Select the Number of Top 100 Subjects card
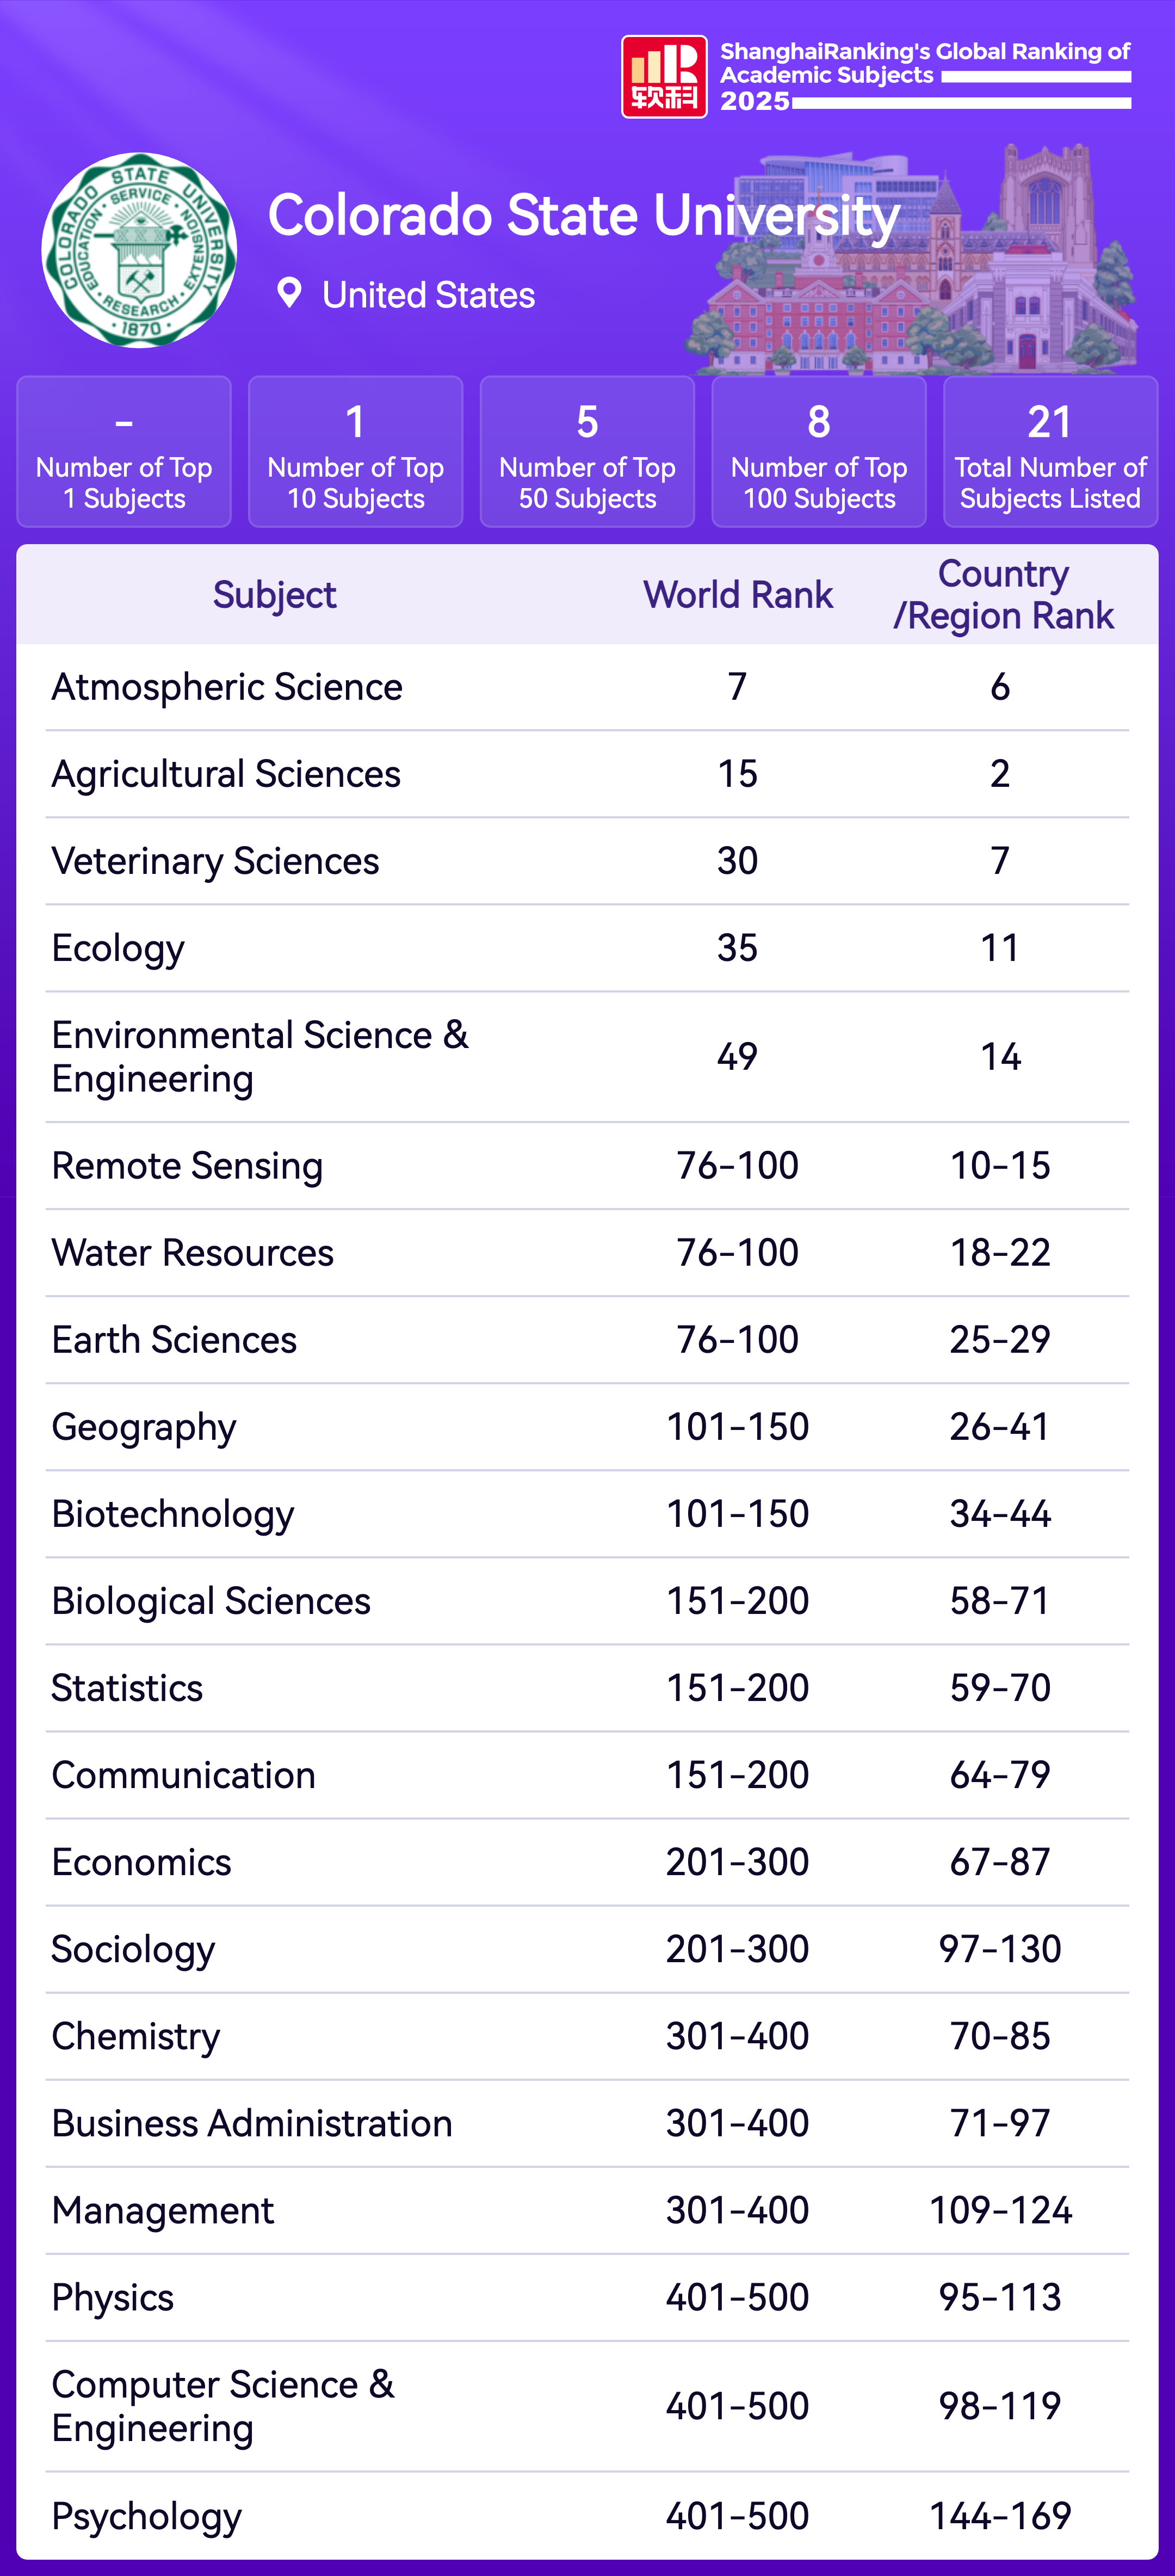Viewport: 1175px width, 2576px height. [819, 451]
